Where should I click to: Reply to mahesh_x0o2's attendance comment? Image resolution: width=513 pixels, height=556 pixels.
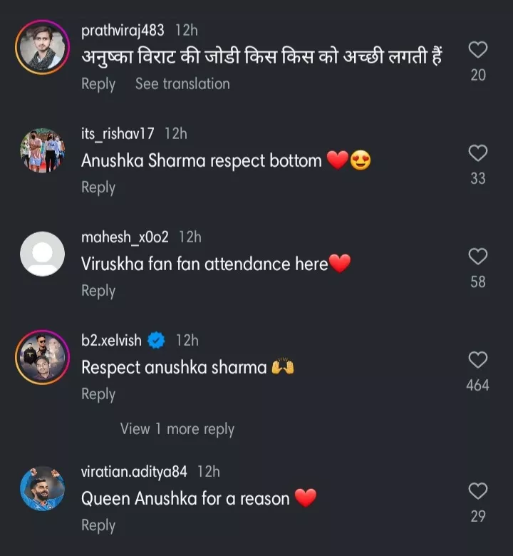[x=98, y=291]
